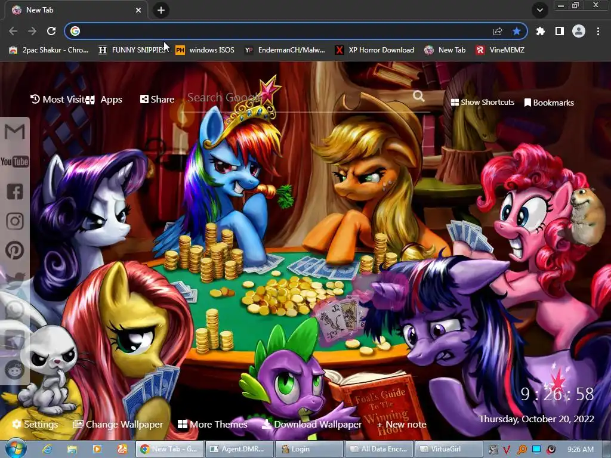Viewport: 611px width, 458px height.
Task: Open Twitter bird icon in the sidebar
Action: (15, 280)
